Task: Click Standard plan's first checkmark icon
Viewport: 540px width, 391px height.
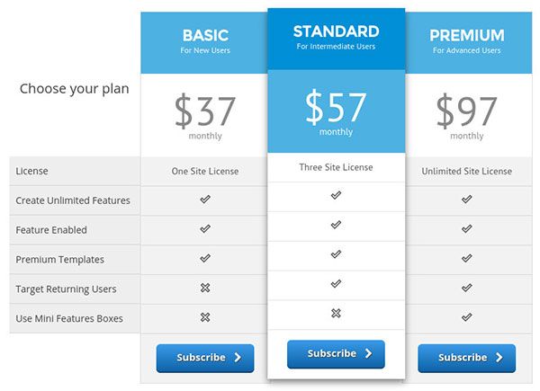Action: [x=336, y=196]
